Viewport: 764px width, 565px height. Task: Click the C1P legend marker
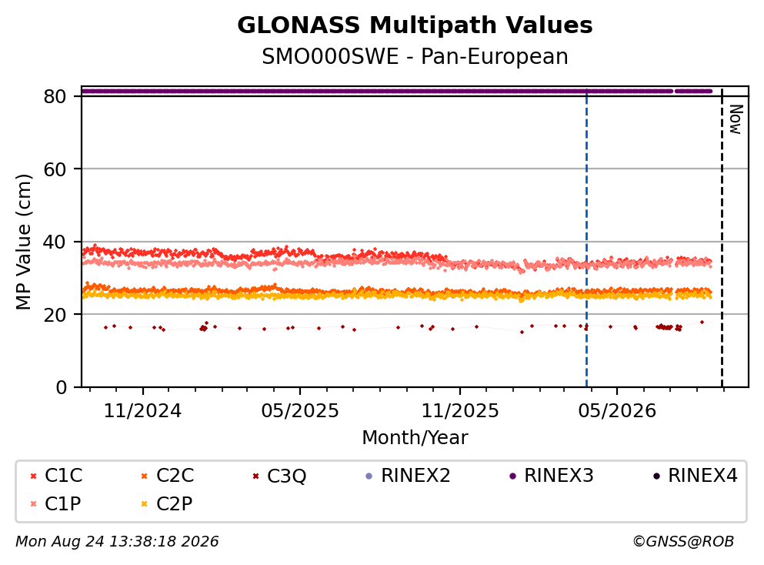point(34,504)
